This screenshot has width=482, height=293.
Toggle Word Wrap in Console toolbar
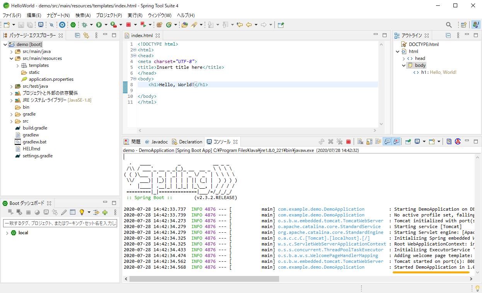coord(378,142)
